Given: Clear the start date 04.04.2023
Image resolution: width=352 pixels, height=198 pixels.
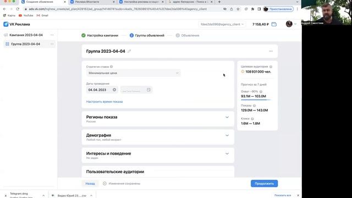Looking at the screenshot, I should (114, 90).
